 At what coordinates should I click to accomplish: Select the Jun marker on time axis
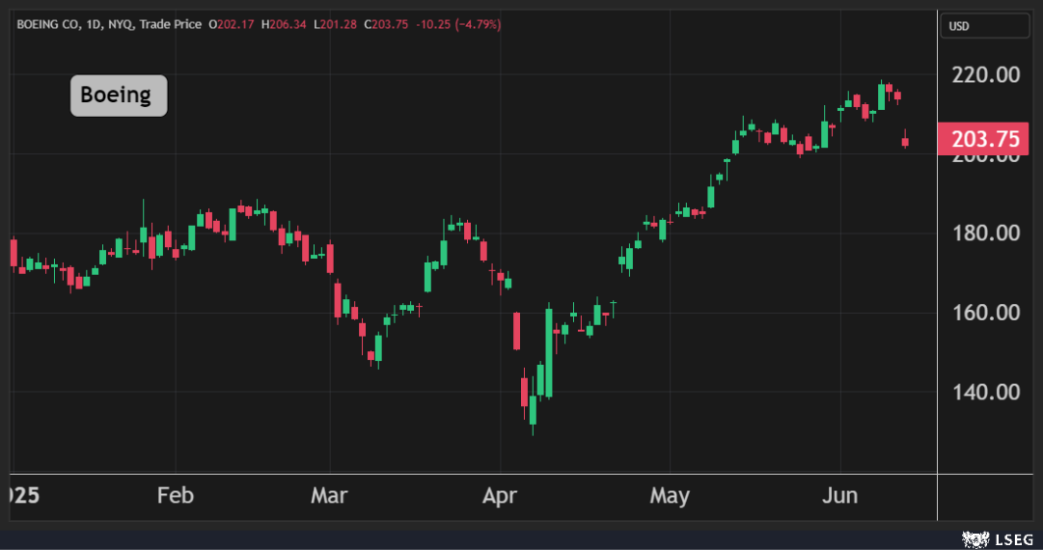839,496
